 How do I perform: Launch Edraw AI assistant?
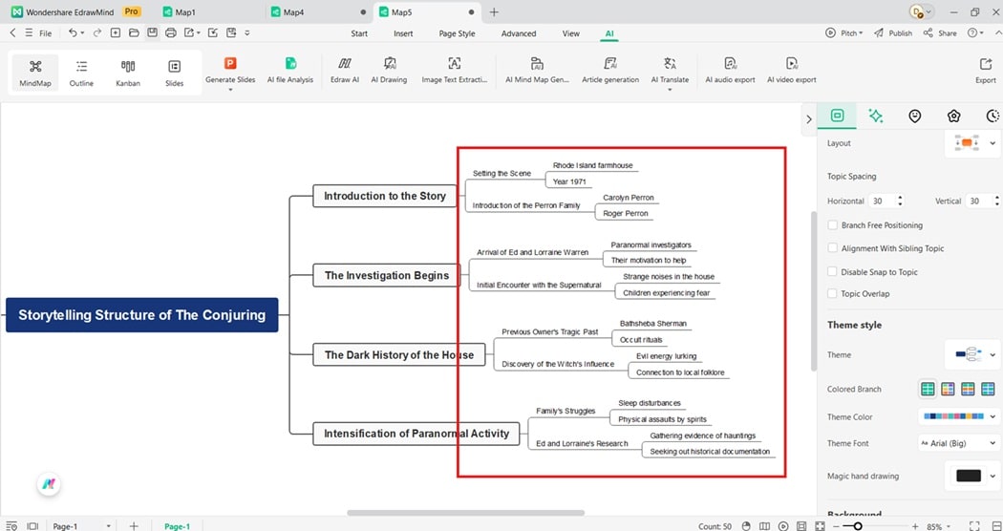345,69
